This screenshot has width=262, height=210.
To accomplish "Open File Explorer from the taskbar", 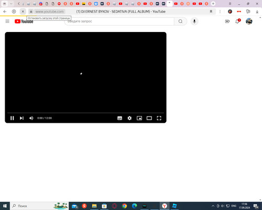I will tap(94, 206).
